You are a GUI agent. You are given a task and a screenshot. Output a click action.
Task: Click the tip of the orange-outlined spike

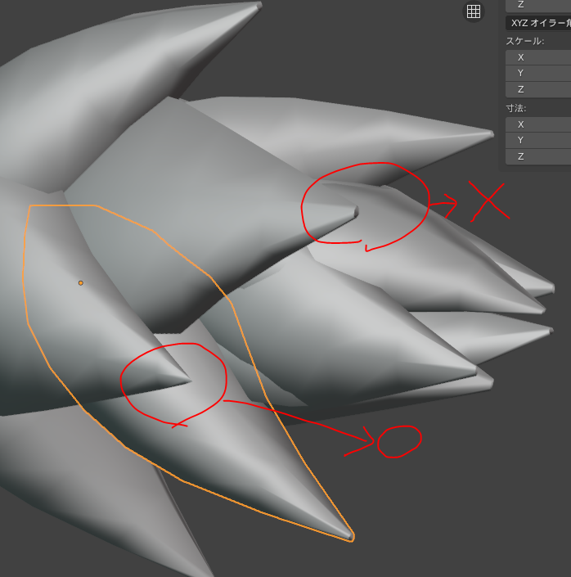tap(351, 537)
